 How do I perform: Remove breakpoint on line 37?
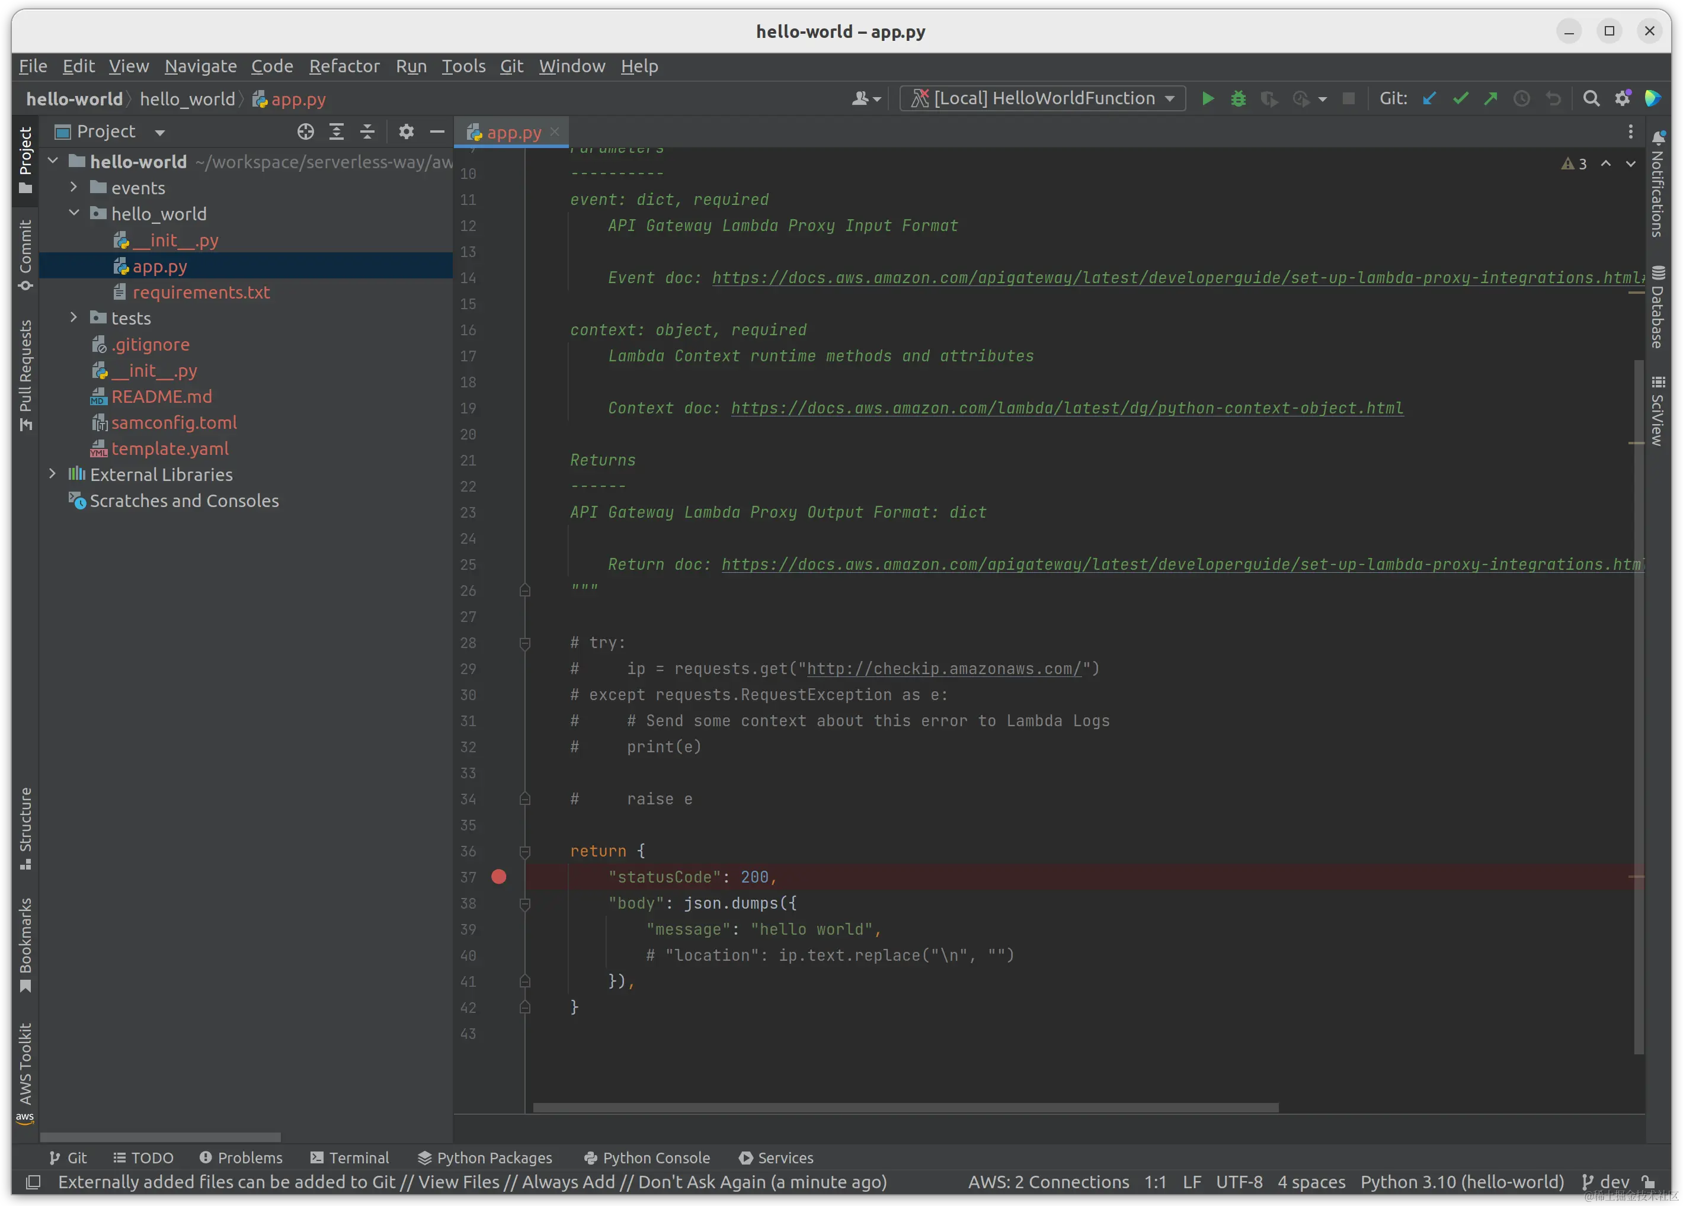coord(498,877)
